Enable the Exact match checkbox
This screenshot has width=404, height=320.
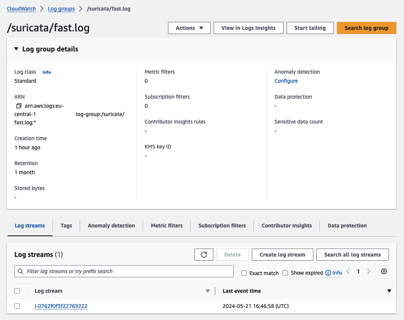(244, 273)
